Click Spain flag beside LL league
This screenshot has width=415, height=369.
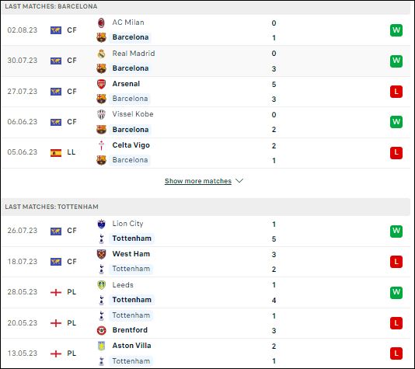tap(56, 152)
